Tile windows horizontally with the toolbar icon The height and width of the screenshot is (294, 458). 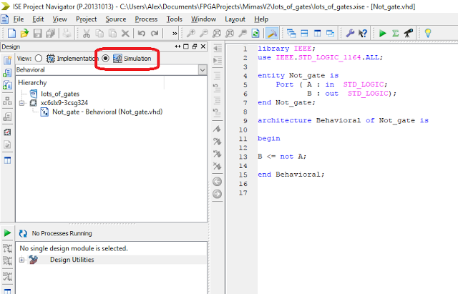point(304,34)
